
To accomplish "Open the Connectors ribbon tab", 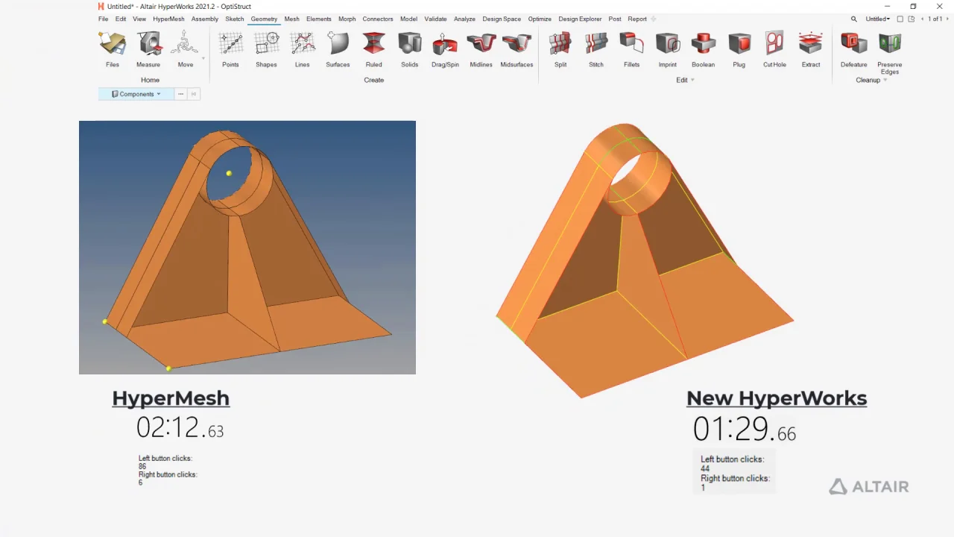I will 378,19.
